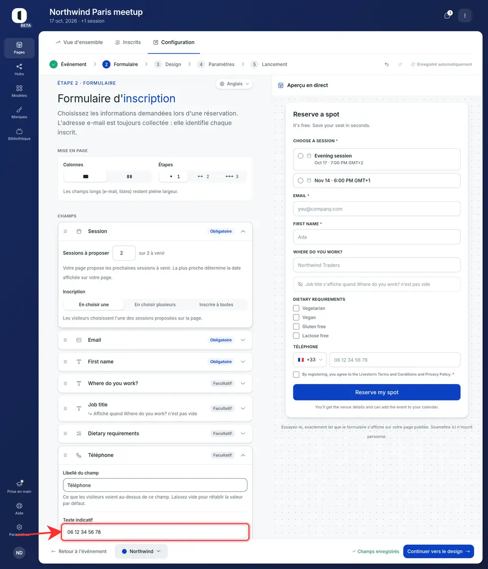The width and height of the screenshot is (488, 569).
Task: Check the Gluten free checkbox
Action: 296,326
